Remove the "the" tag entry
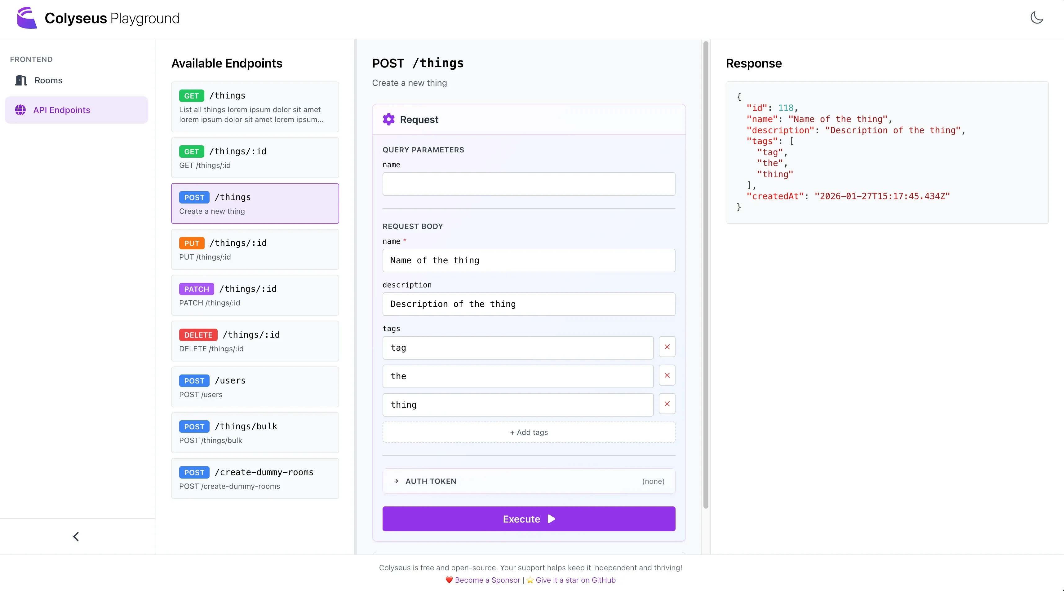This screenshot has height=591, width=1064. (x=667, y=375)
